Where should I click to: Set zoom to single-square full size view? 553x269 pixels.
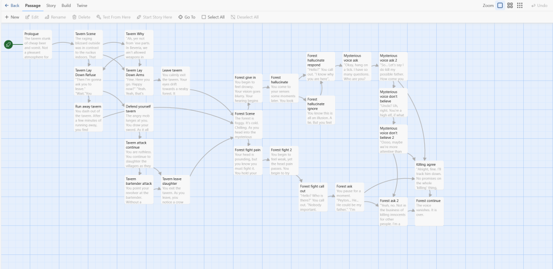pyautogui.click(x=500, y=5)
